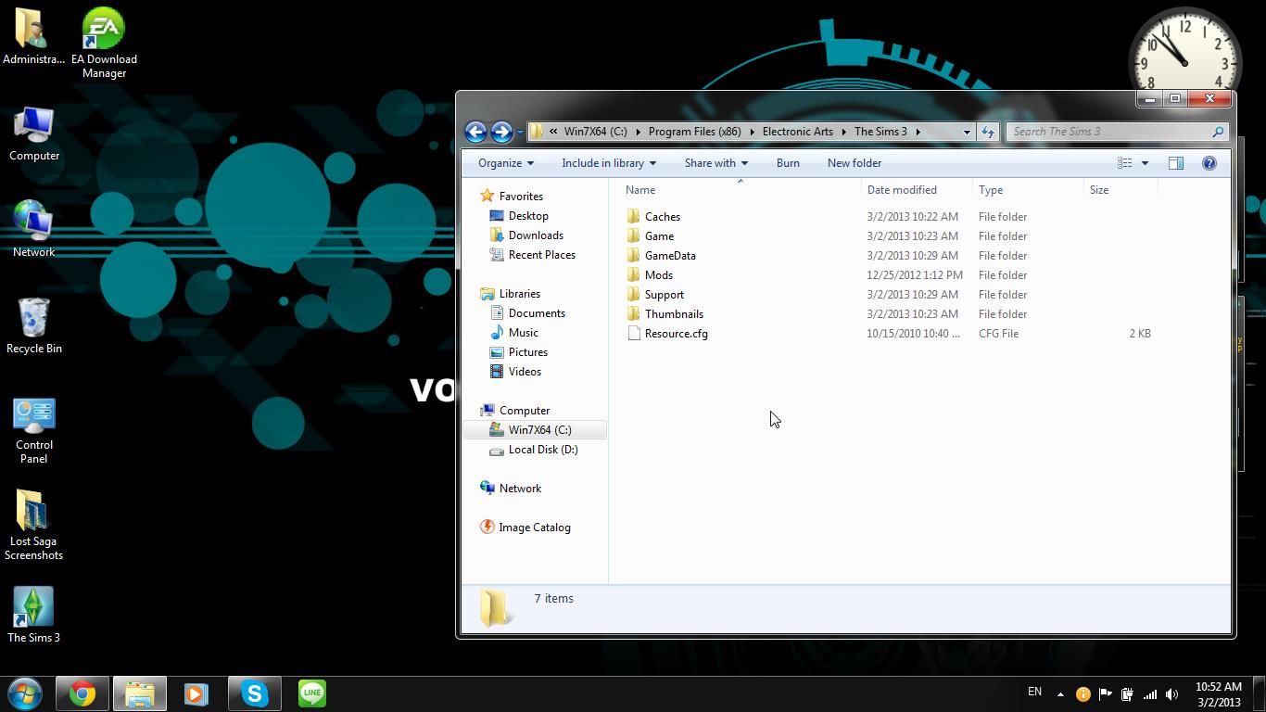Select the Computer desktop icon
The height and width of the screenshot is (712, 1266).
[x=34, y=133]
